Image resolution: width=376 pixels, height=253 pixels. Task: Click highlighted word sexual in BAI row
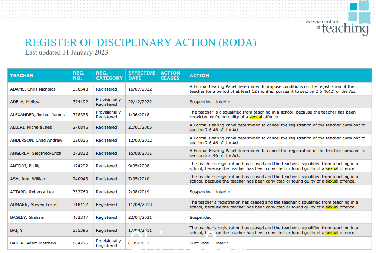(x=332, y=233)
